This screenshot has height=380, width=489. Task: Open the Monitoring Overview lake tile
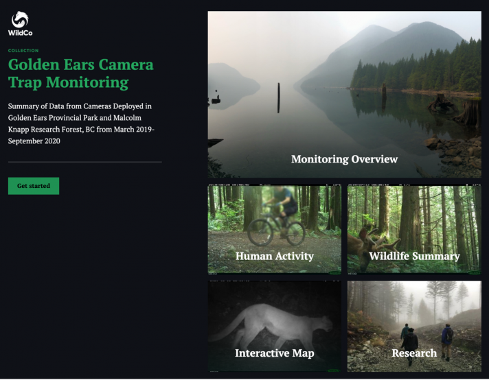pos(345,95)
